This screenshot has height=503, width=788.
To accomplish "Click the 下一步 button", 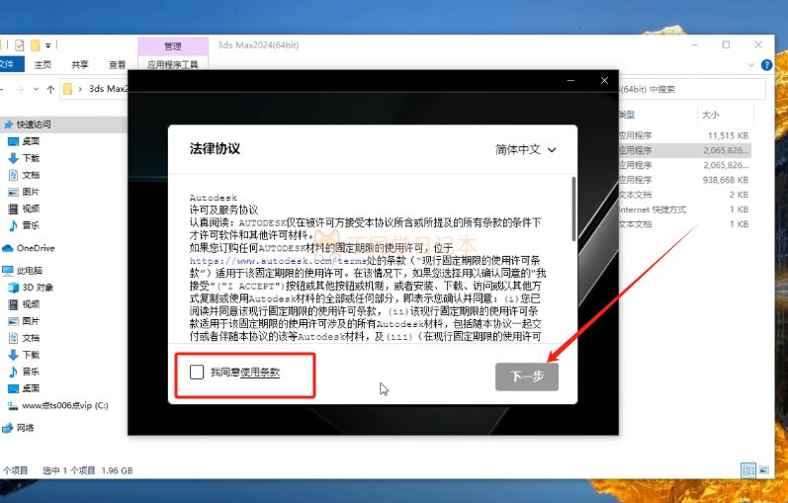I will (527, 377).
